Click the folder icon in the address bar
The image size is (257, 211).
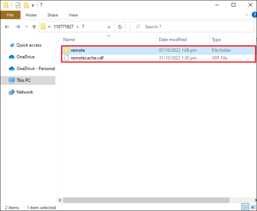tap(43, 26)
